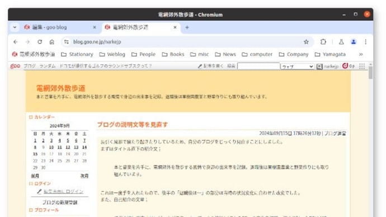Open the 電網郊外散歩道 bookmark
This screenshot has width=386, height=217.
(34, 54)
